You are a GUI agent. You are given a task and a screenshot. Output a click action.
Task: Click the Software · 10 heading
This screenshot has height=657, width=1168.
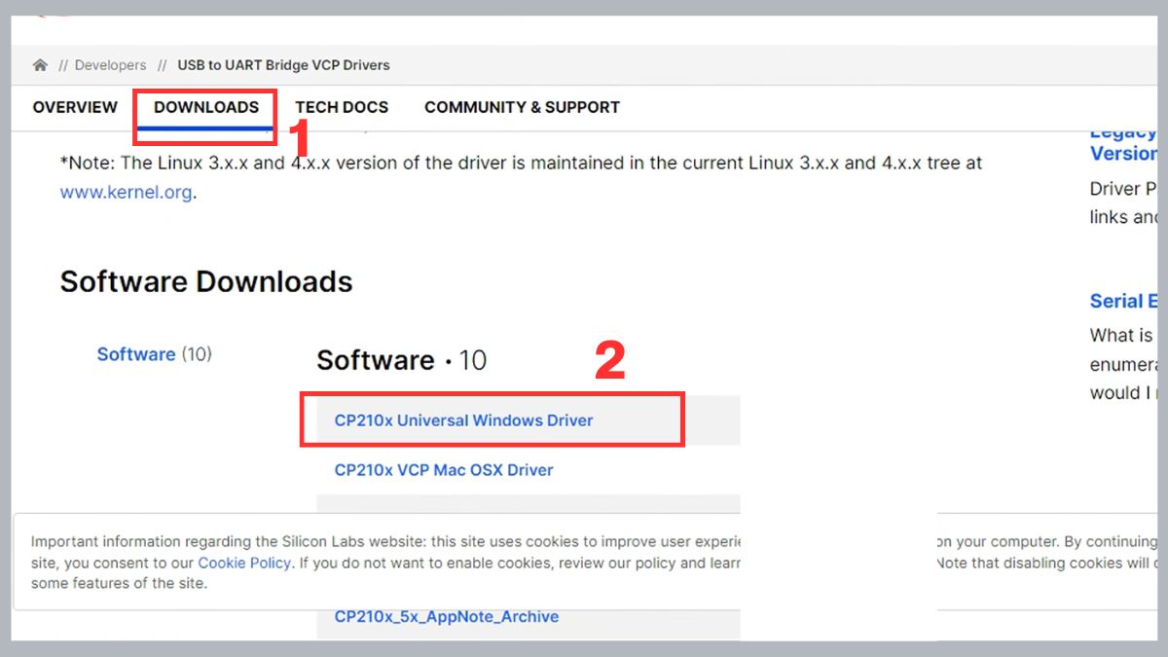401,360
